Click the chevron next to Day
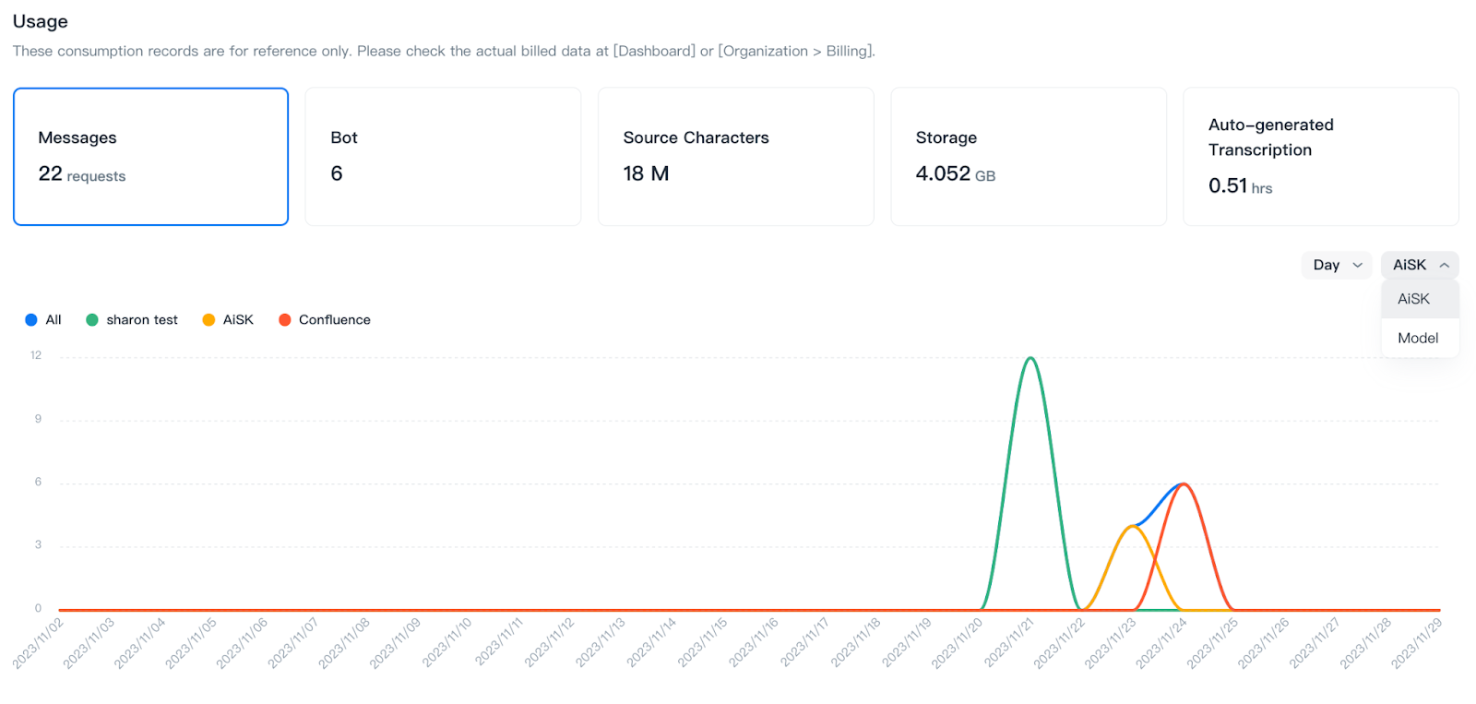This screenshot has width=1476, height=704. tap(1357, 266)
